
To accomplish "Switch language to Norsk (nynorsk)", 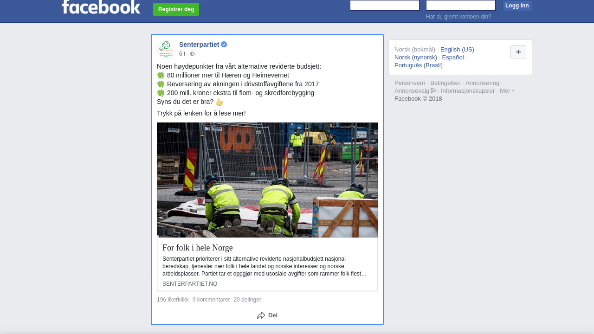I will tap(416, 58).
